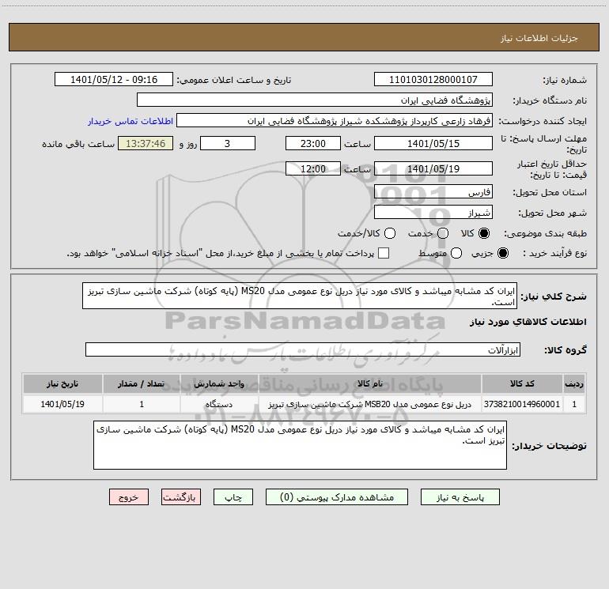609x589 pixels.
Task: Click the گروه کالا field ابزارآلات
Action: [x=303, y=349]
